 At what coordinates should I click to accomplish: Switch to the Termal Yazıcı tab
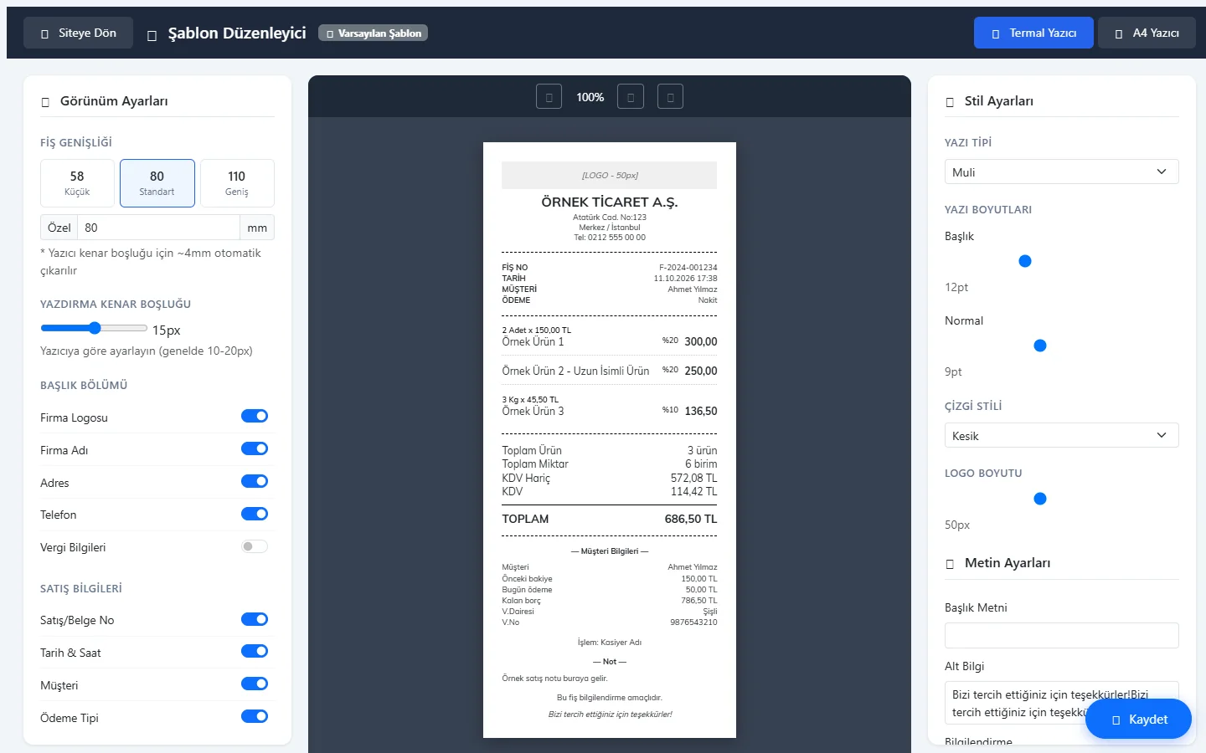tap(1033, 33)
